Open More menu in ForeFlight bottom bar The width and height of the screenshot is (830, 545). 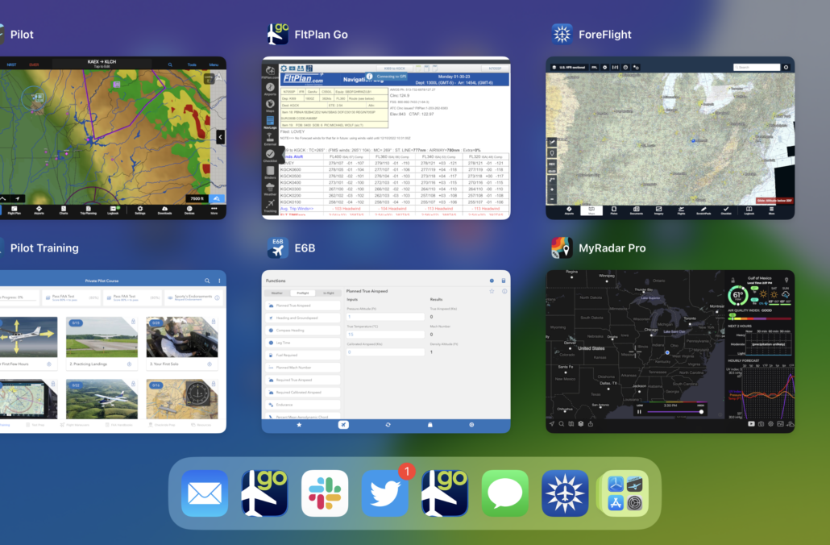click(x=771, y=210)
